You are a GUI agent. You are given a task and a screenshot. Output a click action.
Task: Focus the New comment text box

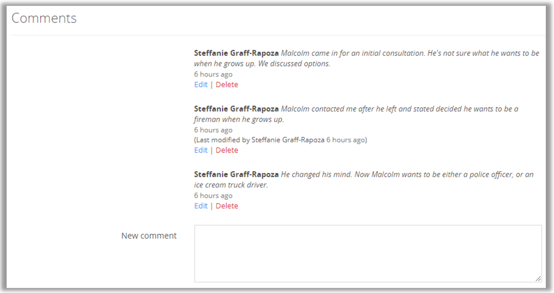(368, 253)
